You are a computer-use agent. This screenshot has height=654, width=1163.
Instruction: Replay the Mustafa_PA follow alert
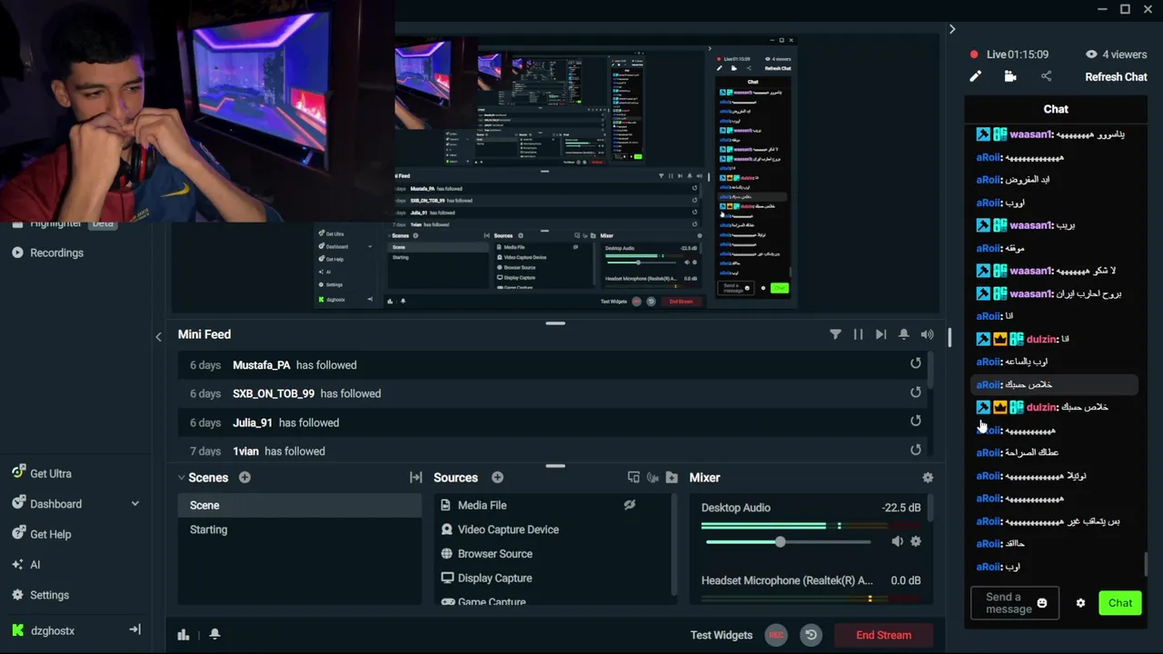[x=916, y=363]
